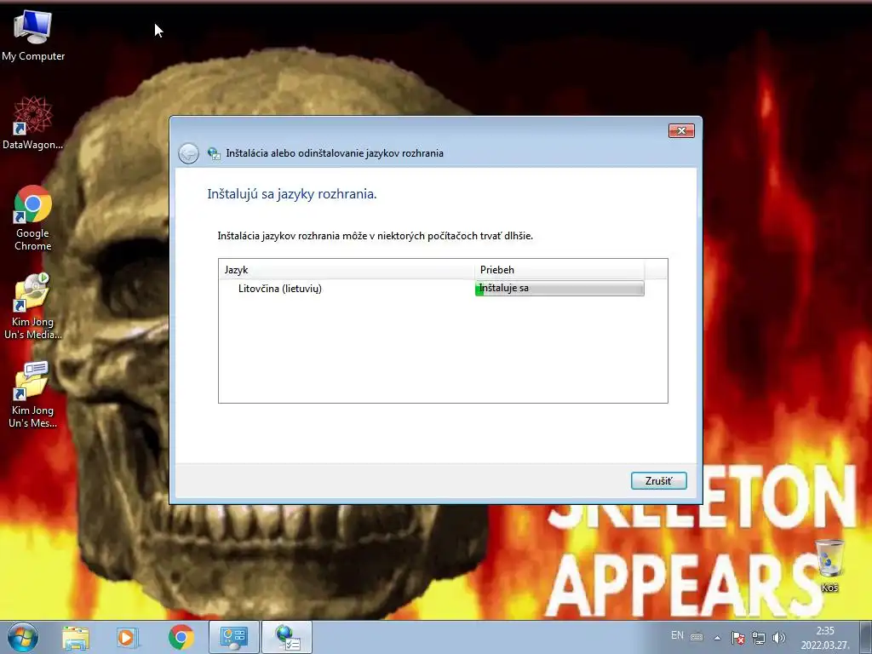
Task: Click the Inštaluje sa progress bar
Action: point(559,288)
